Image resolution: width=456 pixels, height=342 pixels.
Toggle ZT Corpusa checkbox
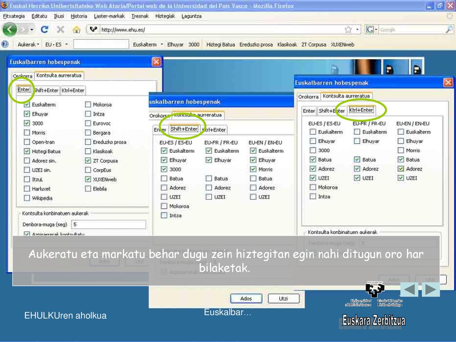[88, 160]
